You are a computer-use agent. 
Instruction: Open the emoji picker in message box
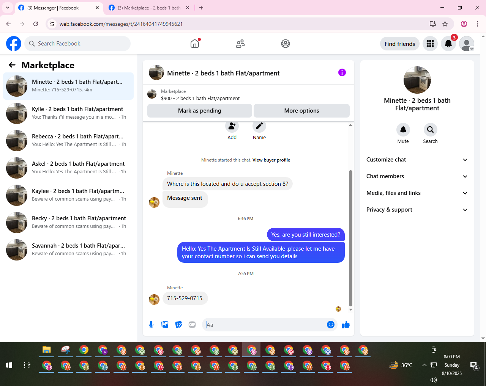click(x=331, y=325)
